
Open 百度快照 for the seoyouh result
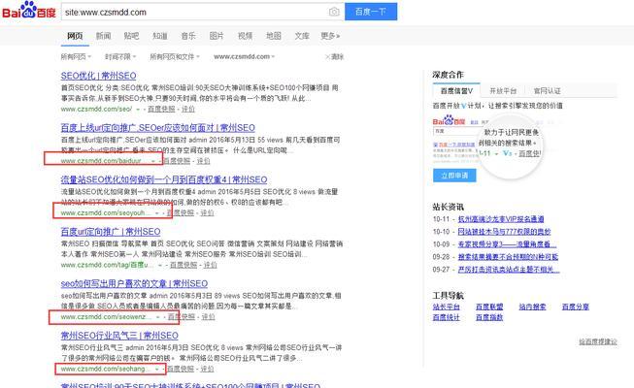(180, 213)
